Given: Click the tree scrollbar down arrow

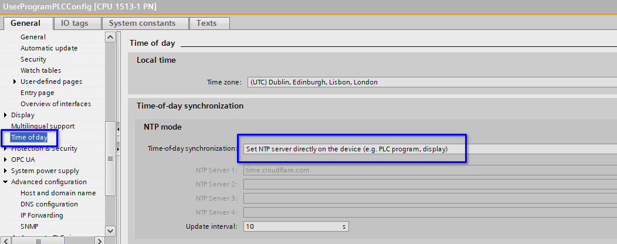Looking at the screenshot, I should pos(110,231).
